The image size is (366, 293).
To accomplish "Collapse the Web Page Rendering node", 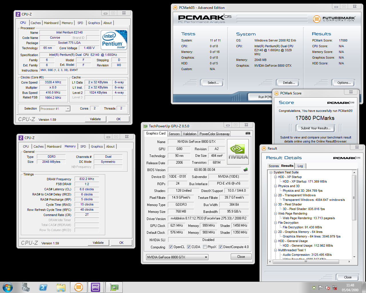I will pyautogui.click(x=275, y=213).
